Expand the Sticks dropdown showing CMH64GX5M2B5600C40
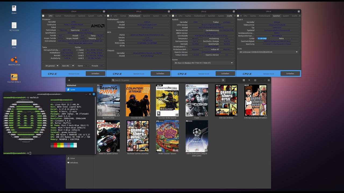The height and width of the screenshot is (193, 344). pyautogui.click(x=268, y=52)
